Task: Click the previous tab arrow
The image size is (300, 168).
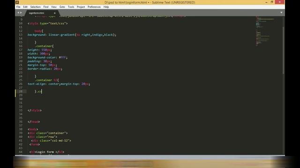Action: click(18, 13)
